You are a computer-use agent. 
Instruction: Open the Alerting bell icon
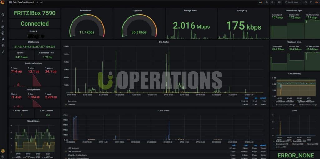point(3,39)
